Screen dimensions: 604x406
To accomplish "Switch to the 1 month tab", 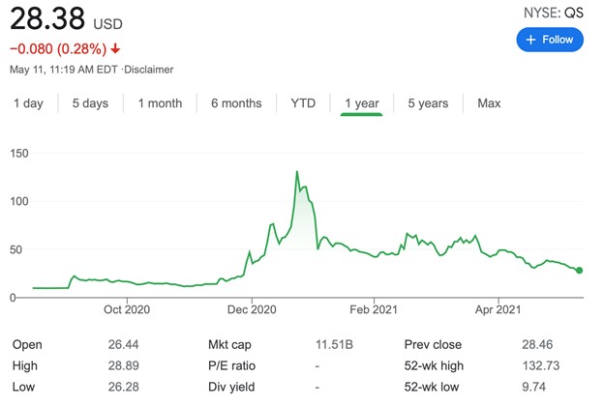I will pyautogui.click(x=160, y=103).
